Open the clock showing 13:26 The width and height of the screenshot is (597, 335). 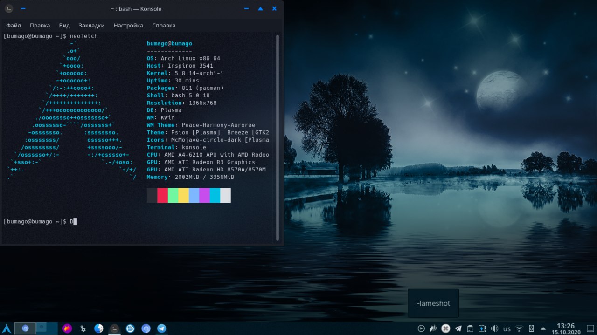point(565,328)
